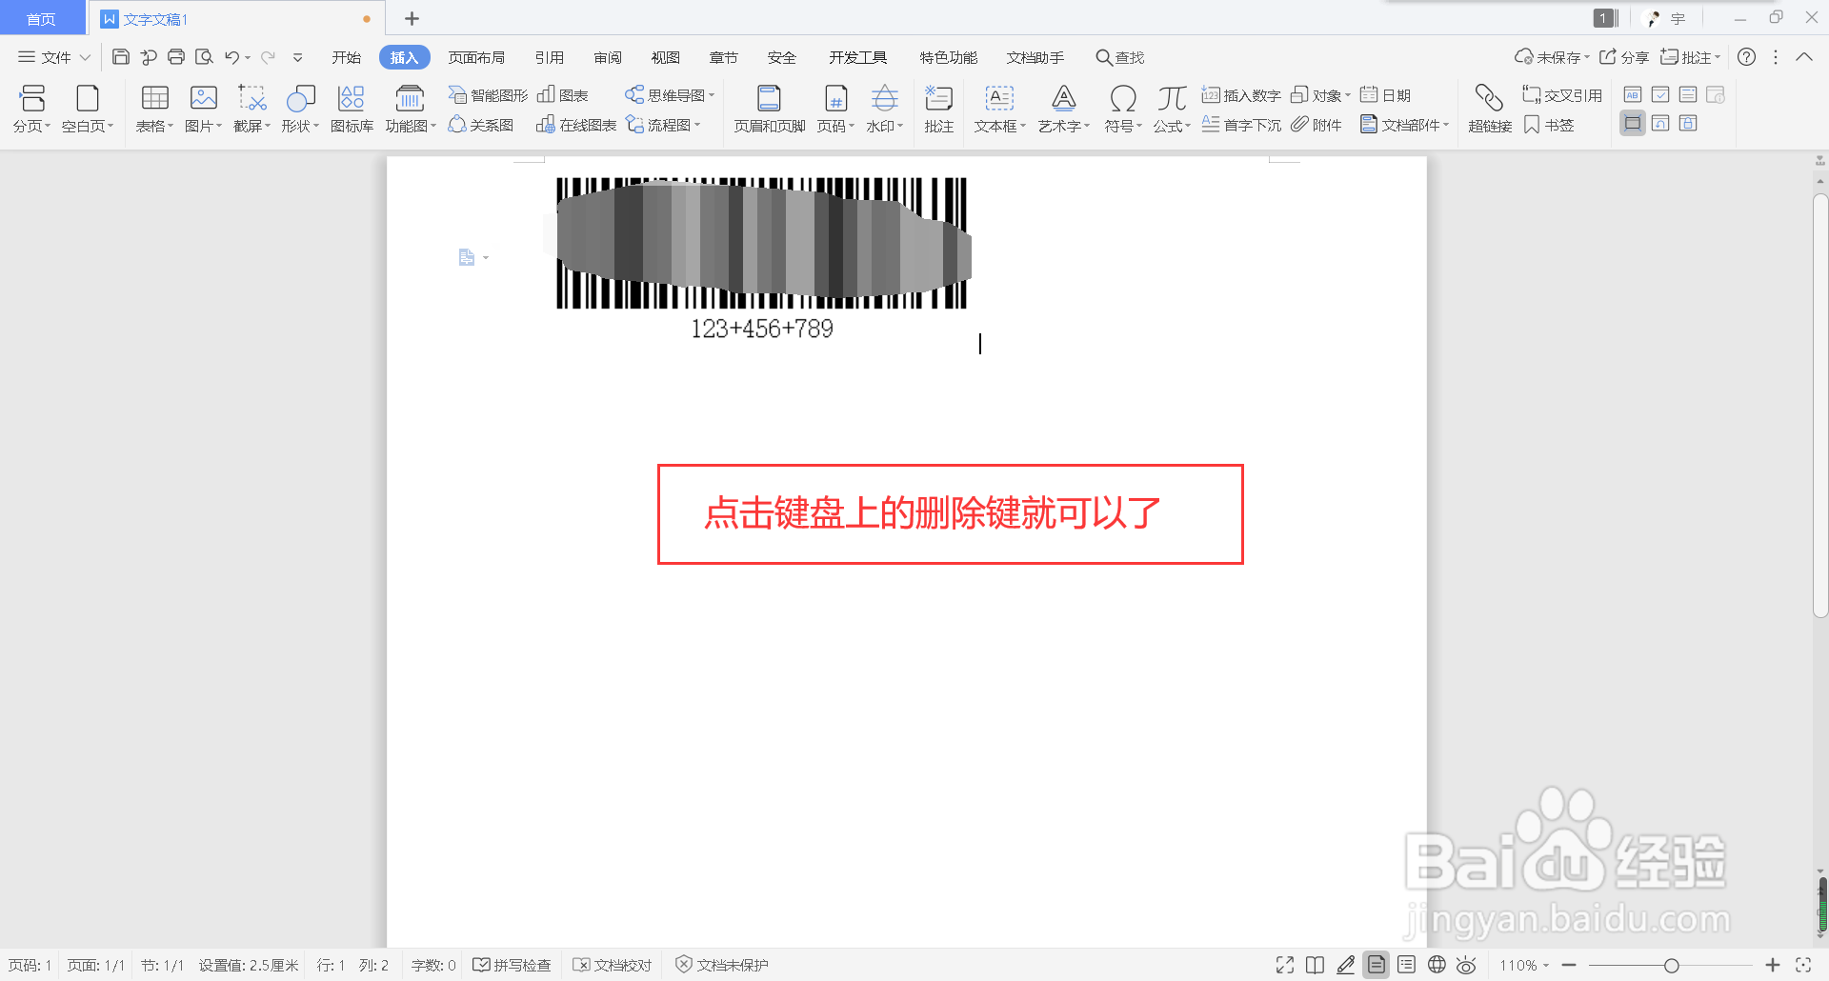The height and width of the screenshot is (981, 1829).
Task: Enable eye protection mode icon
Action: (x=1467, y=965)
